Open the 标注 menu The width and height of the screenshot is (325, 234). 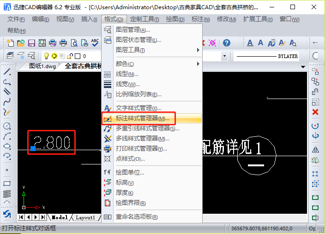[200, 19]
